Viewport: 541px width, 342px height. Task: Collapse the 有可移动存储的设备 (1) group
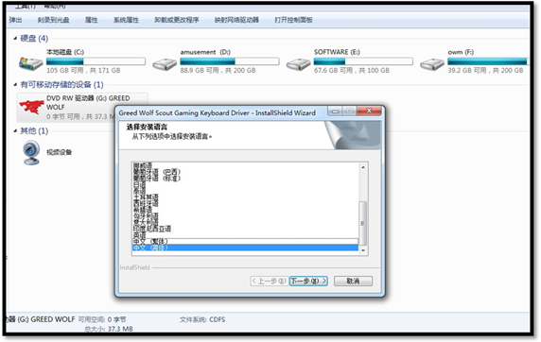15,84
